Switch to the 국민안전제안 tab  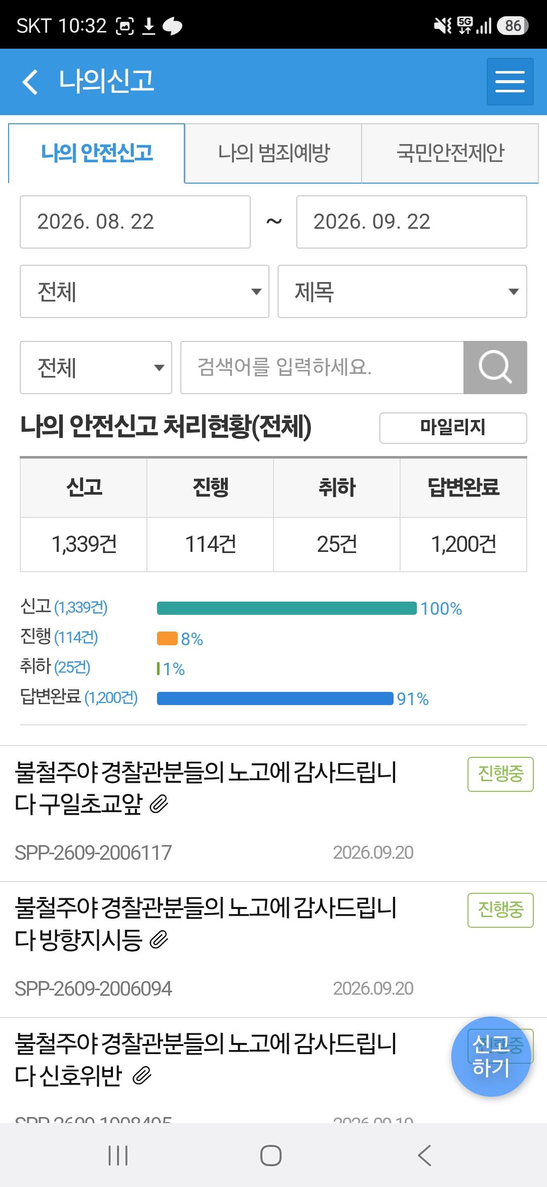[x=450, y=153]
